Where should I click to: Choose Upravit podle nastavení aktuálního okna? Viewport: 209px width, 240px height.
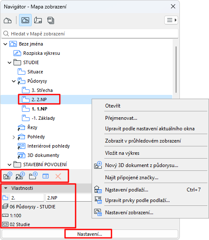point(150,129)
